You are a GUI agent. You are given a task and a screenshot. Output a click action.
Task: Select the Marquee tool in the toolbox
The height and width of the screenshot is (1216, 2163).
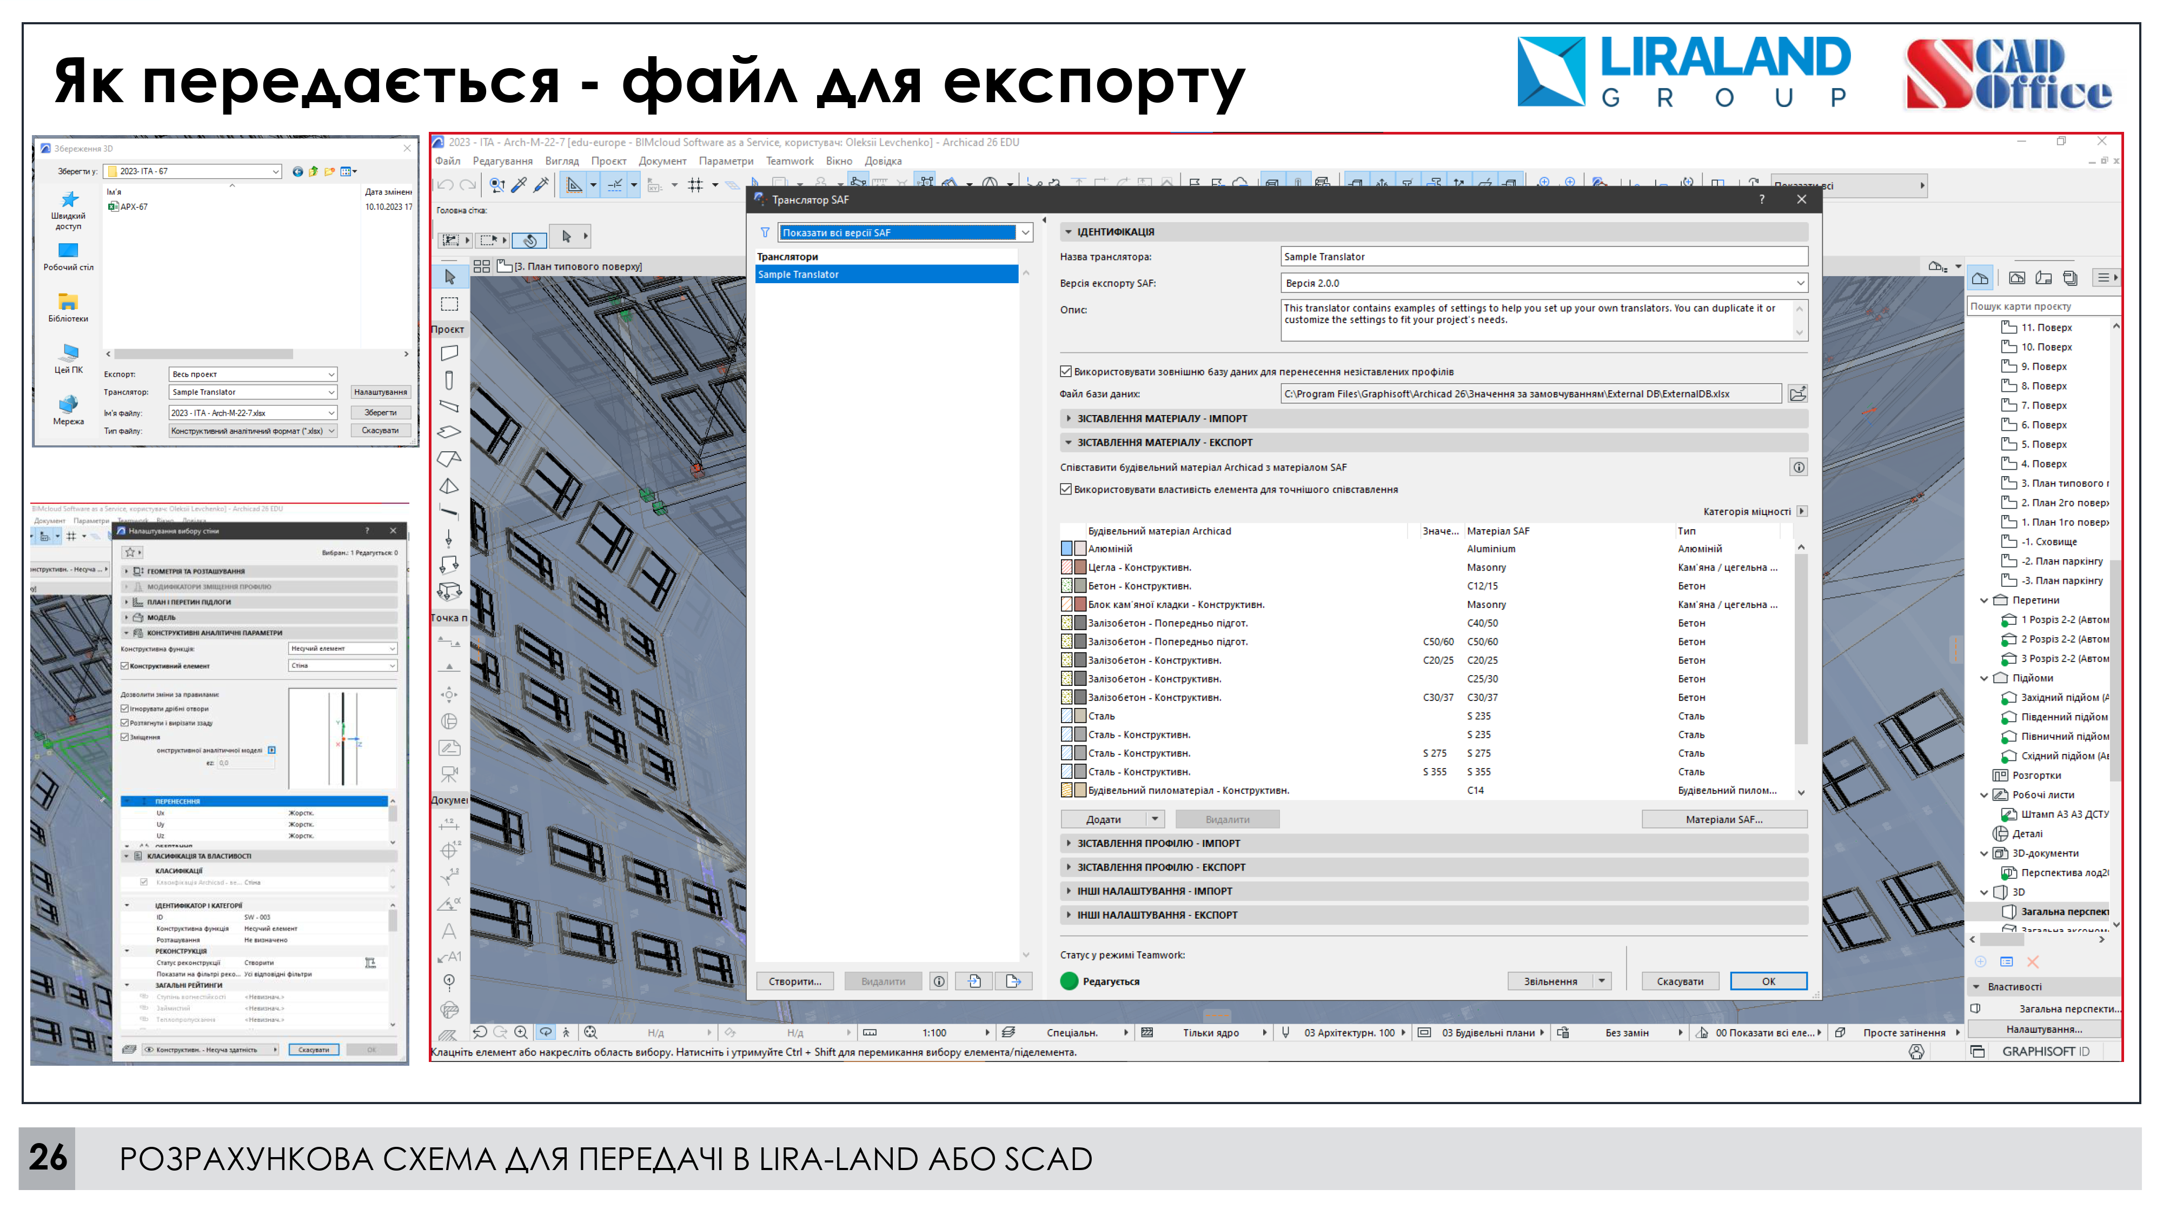pos(449,304)
